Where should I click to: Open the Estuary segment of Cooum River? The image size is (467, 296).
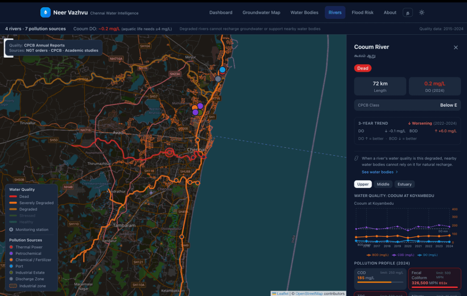(x=405, y=184)
